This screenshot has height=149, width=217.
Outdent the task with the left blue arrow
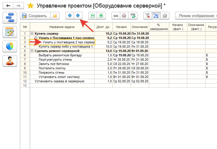pyautogui.click(x=70, y=16)
